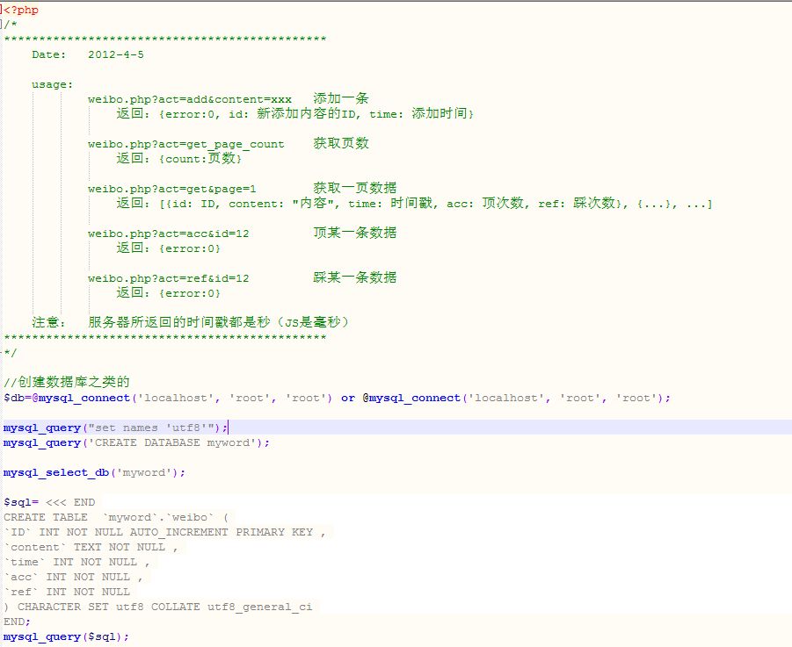
Task: Place cursor on the Date 2012-4-5 line
Action: (x=88, y=54)
